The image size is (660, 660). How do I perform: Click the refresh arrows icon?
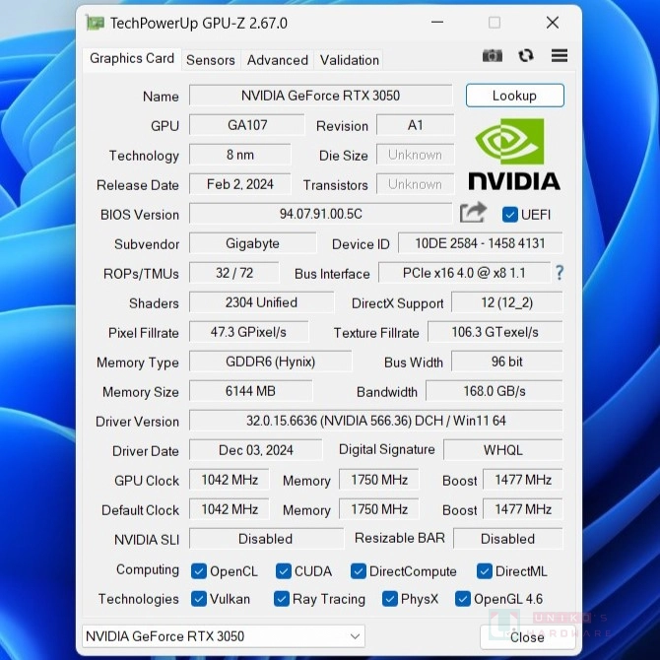[x=526, y=55]
